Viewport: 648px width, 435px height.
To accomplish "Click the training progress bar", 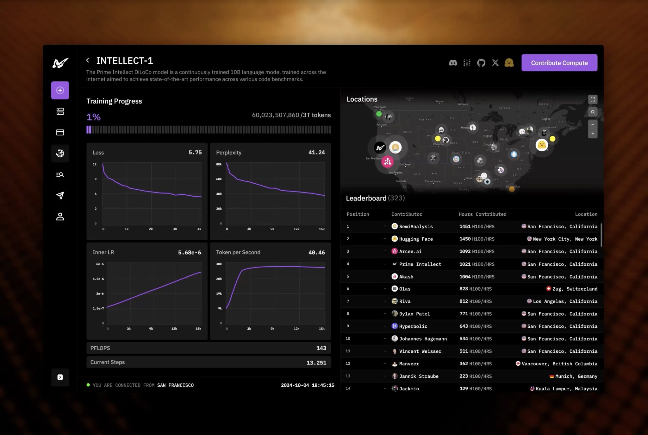I will 209,129.
